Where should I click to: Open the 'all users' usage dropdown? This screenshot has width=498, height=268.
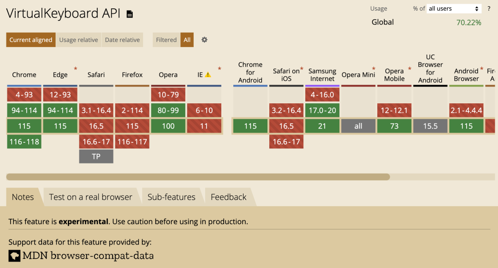[454, 9]
